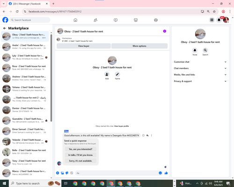This screenshot has width=234, height=187.
Task: Bookmark this page with star icon
Action: [x=214, y=11]
